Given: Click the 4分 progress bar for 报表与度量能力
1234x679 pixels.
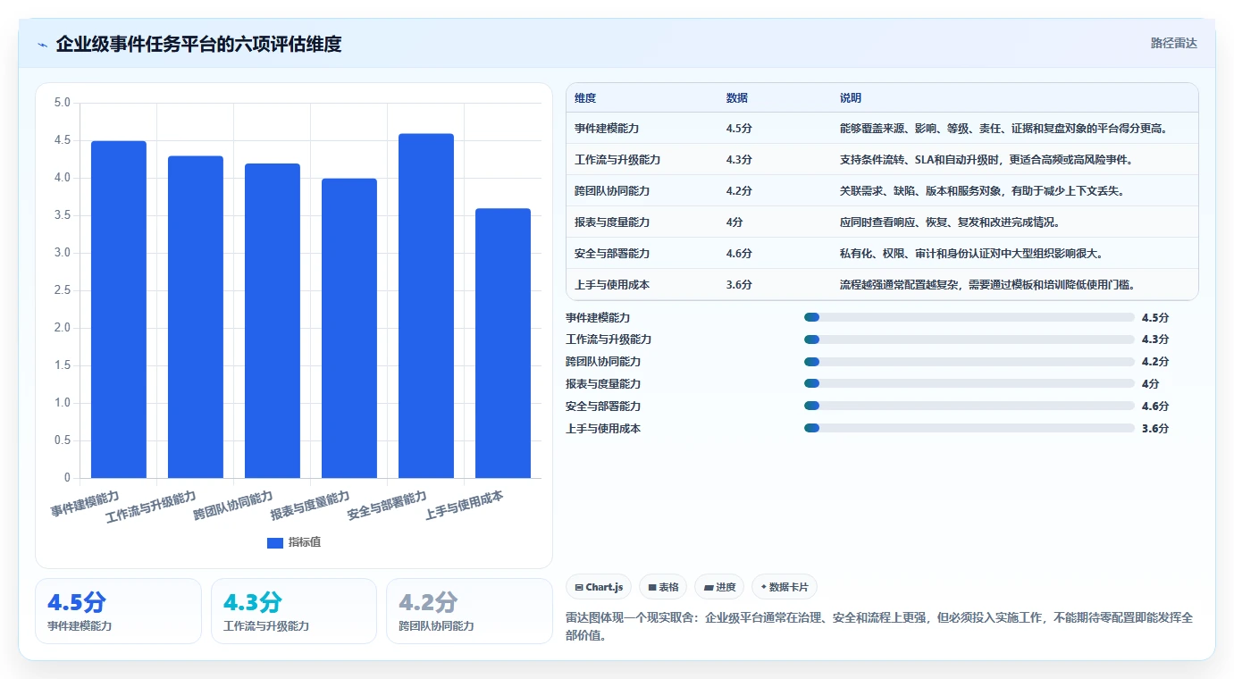Looking at the screenshot, I should tap(970, 383).
